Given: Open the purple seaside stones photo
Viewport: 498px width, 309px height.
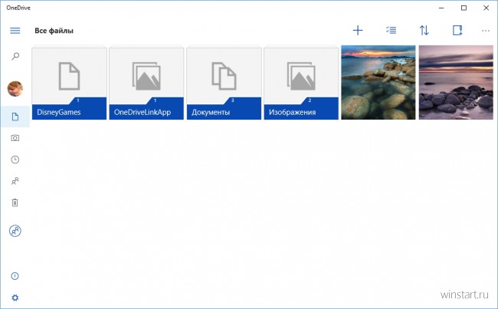Looking at the screenshot, I should pos(456,82).
